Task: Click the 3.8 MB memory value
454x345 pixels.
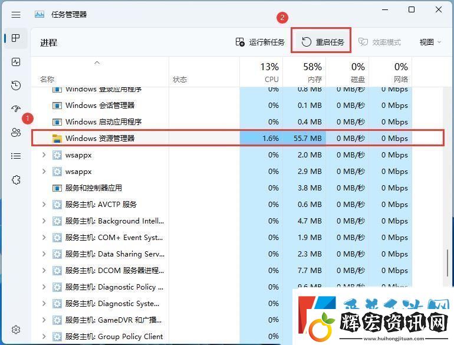Action: point(310,188)
